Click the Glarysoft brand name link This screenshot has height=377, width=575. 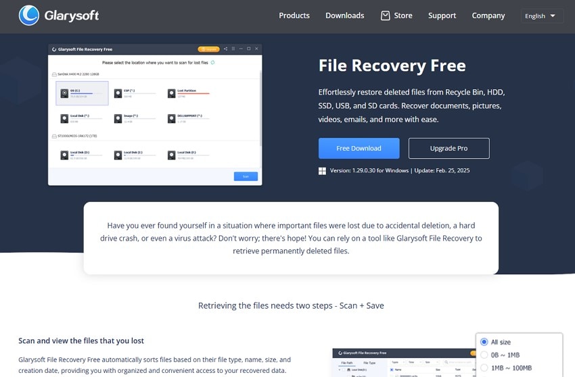72,16
